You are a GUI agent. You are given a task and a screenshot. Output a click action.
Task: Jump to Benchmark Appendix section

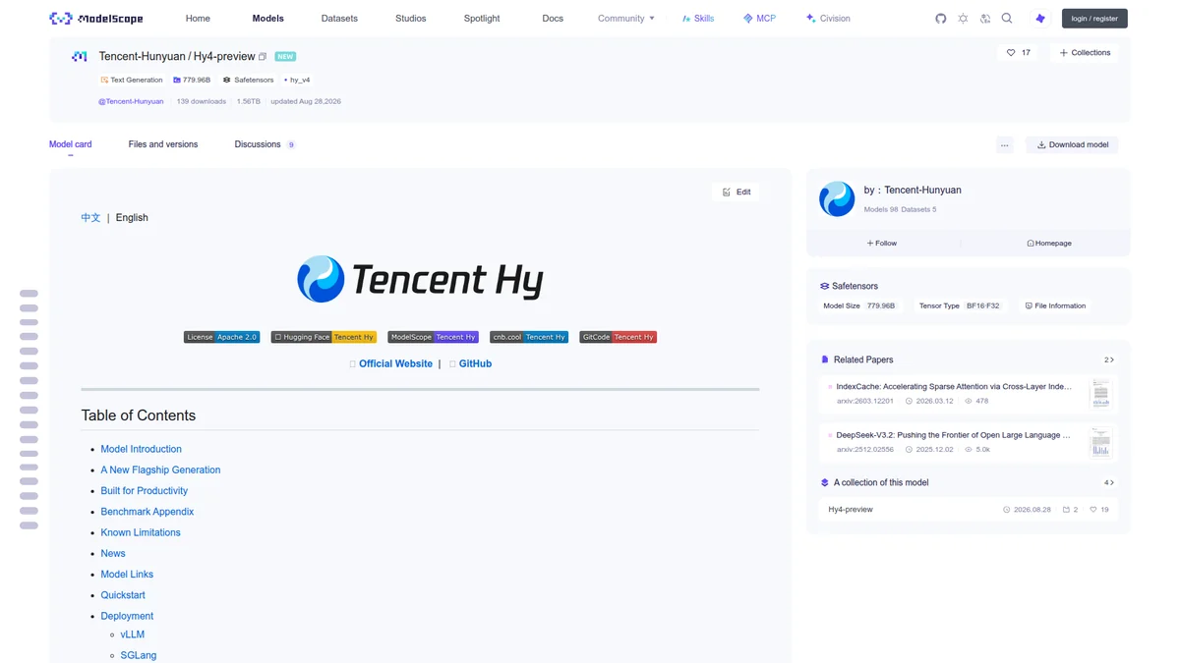(147, 512)
